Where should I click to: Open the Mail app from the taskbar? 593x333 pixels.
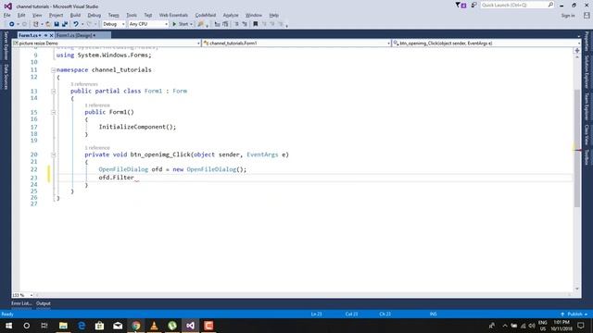118,326
